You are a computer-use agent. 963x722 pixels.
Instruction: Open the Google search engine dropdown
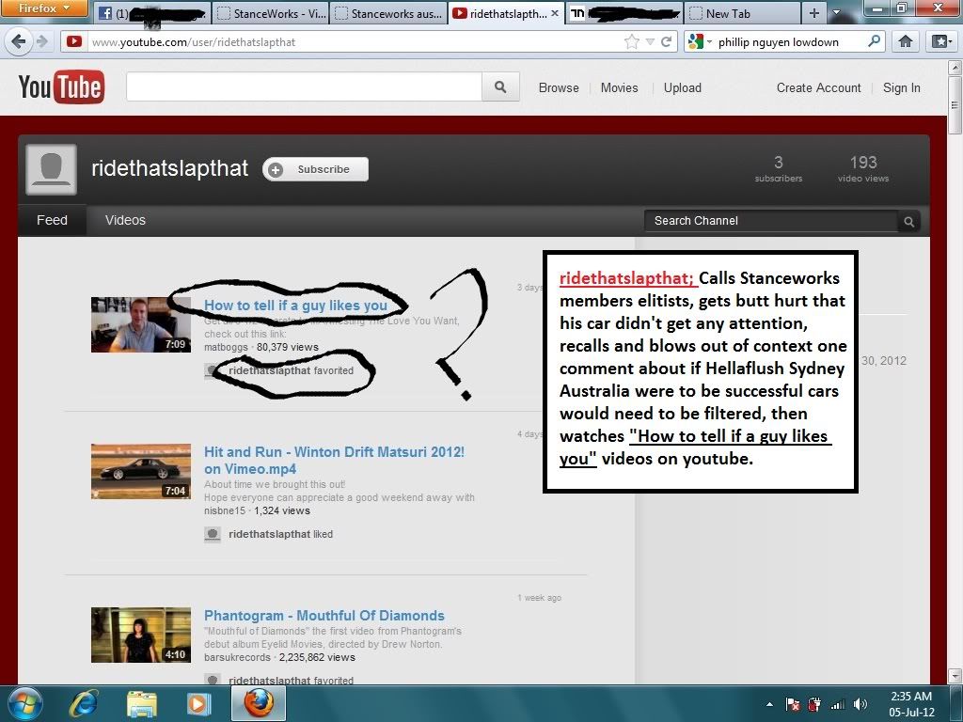tap(700, 41)
